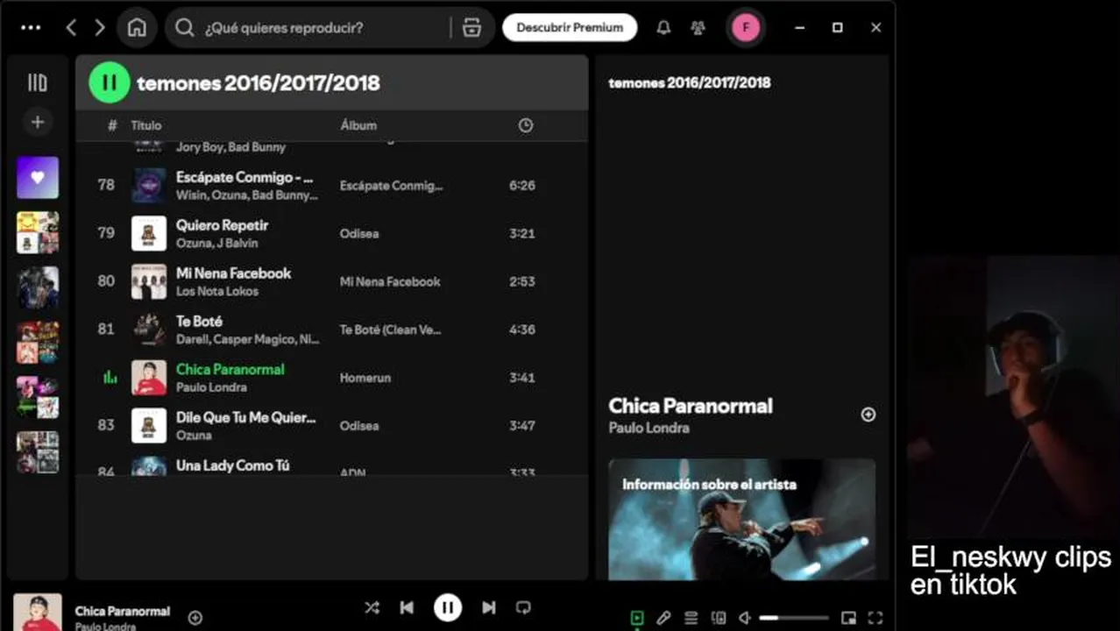Image resolution: width=1120 pixels, height=631 pixels.
Task: Mute with the volume speaker icon
Action: [744, 618]
